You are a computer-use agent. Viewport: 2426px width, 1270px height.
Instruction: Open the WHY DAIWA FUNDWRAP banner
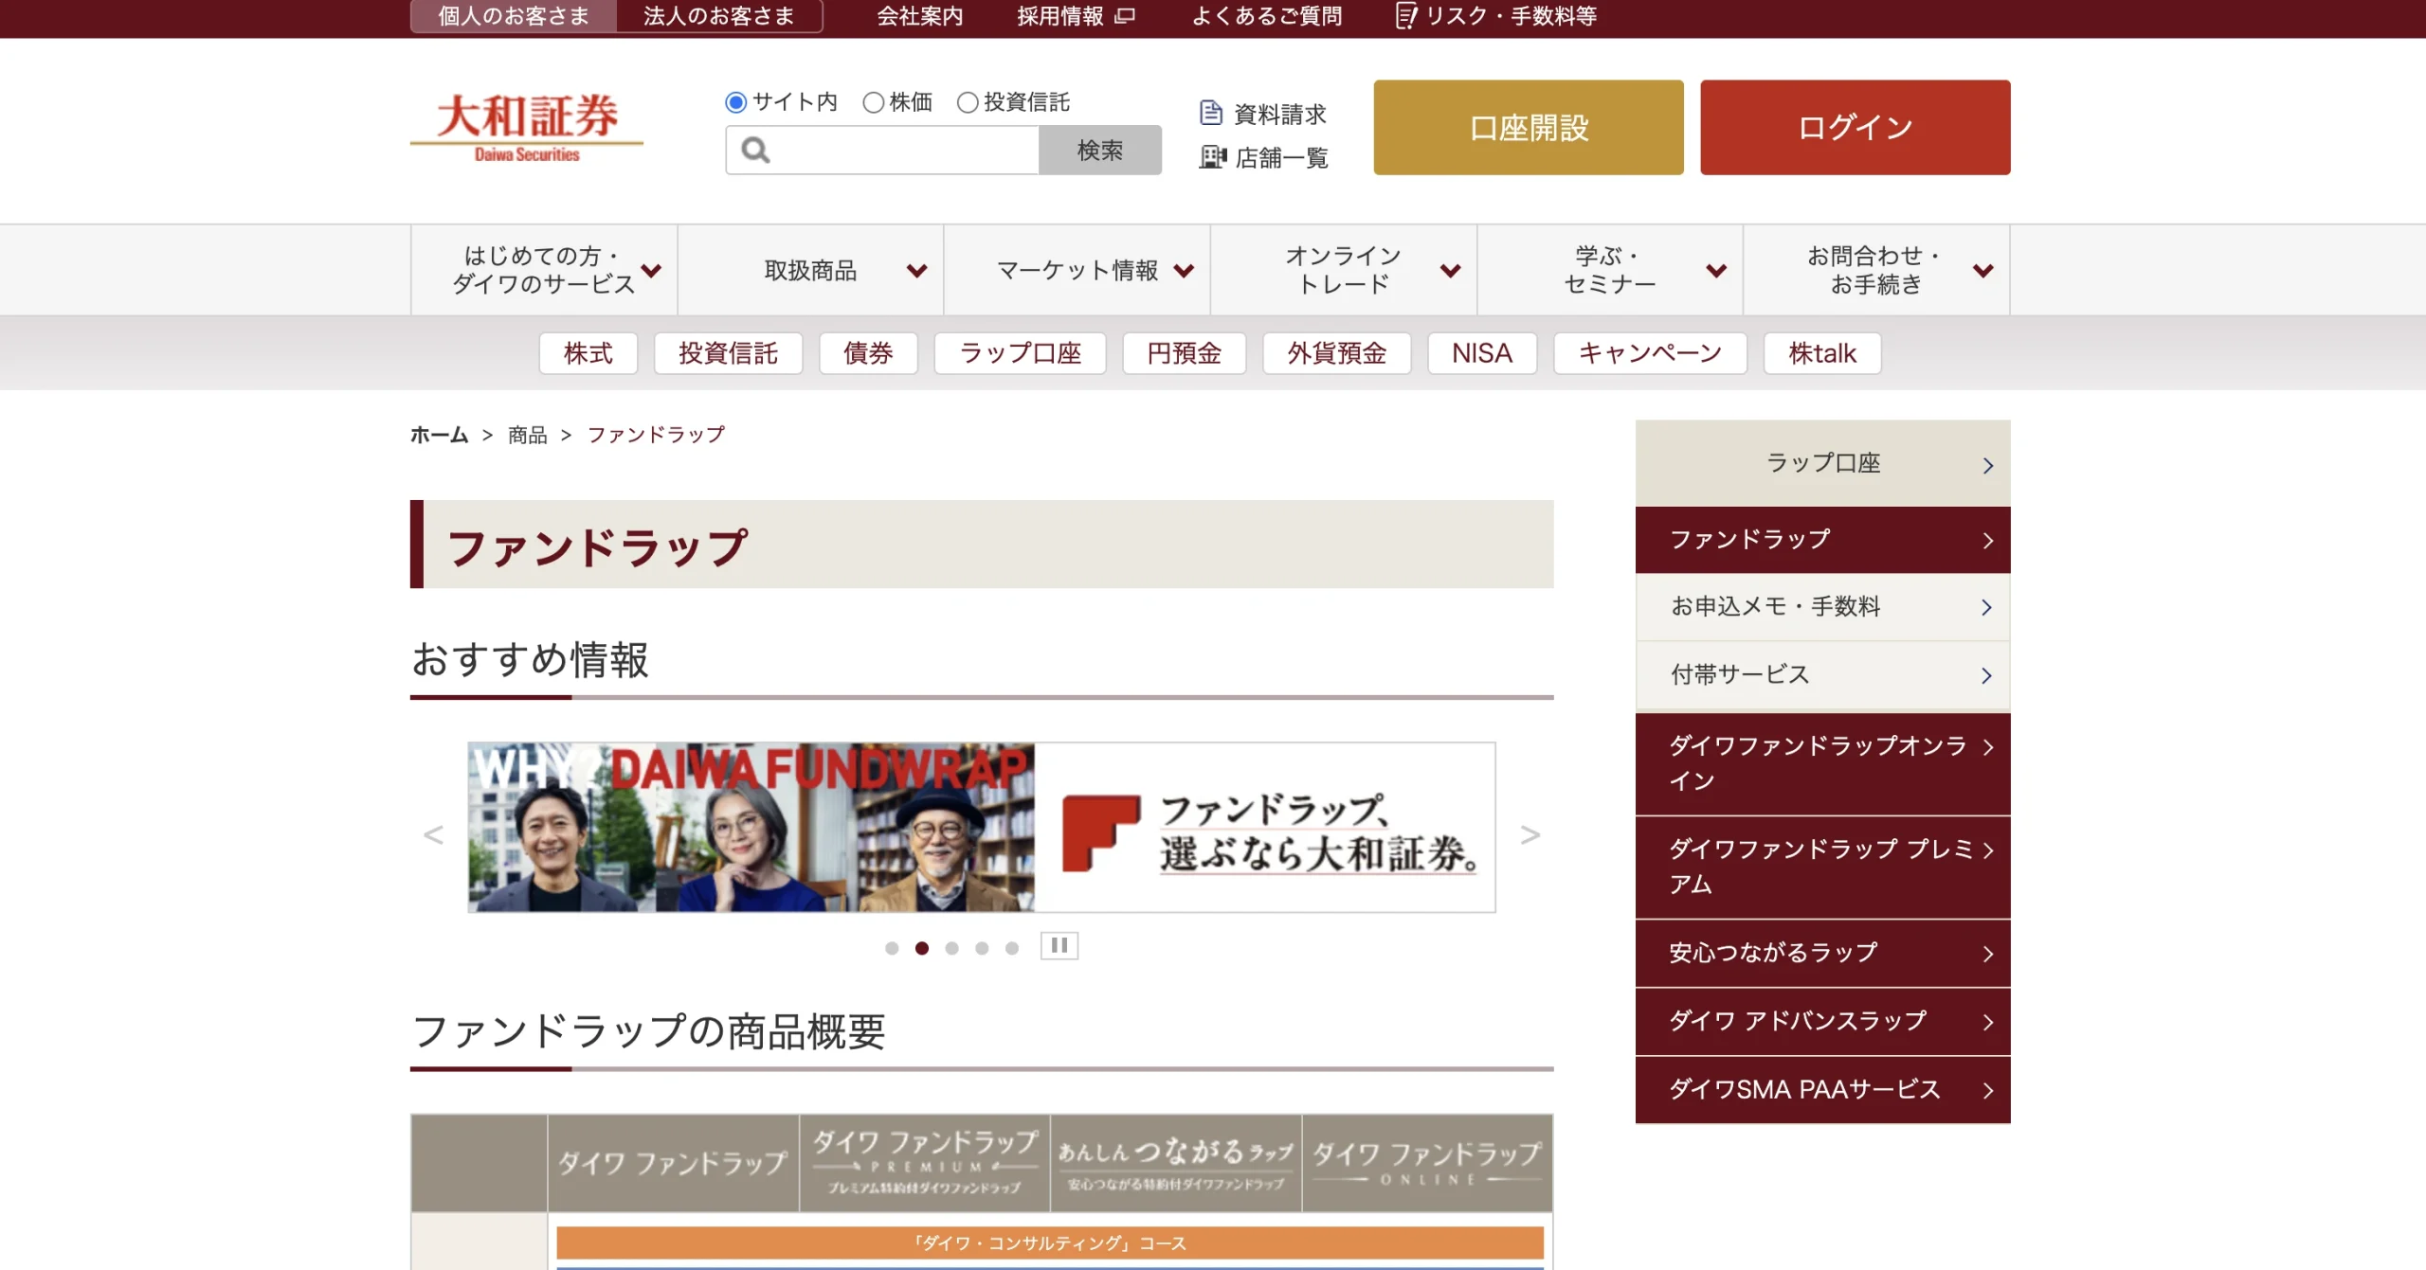click(x=982, y=827)
